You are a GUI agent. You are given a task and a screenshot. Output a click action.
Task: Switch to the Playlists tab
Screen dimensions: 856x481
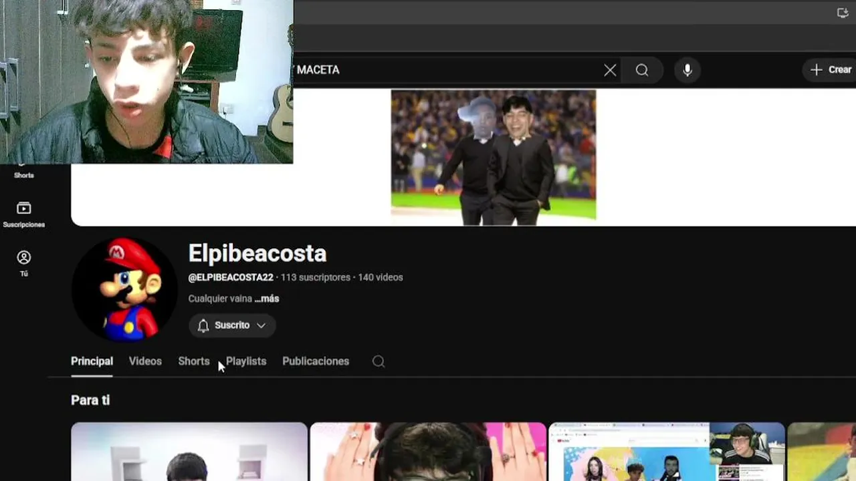click(x=245, y=361)
